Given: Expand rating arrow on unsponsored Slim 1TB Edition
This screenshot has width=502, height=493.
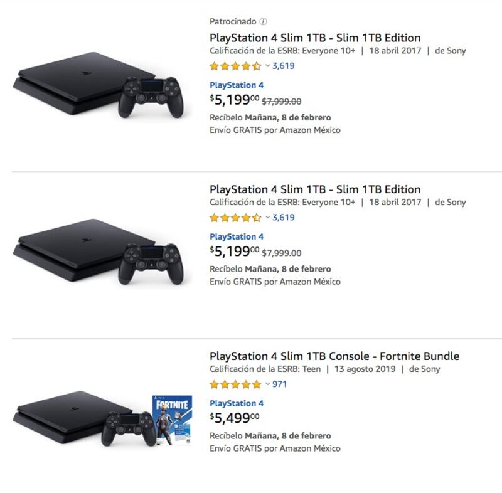Looking at the screenshot, I should pos(267,218).
